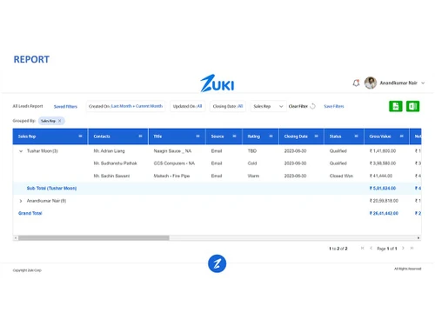Open the notifications bell icon

(356, 83)
